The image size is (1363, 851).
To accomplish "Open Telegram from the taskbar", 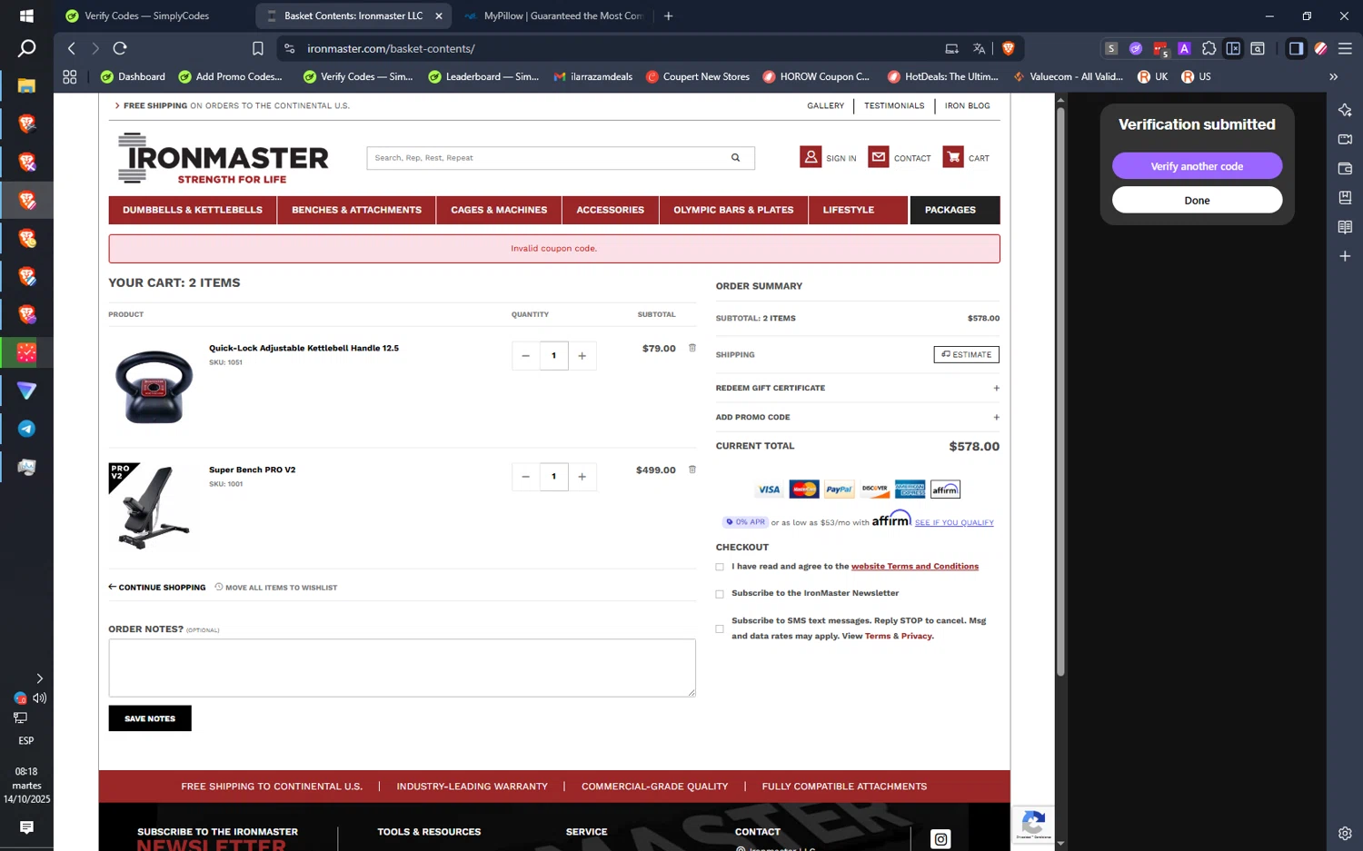I will [26, 429].
